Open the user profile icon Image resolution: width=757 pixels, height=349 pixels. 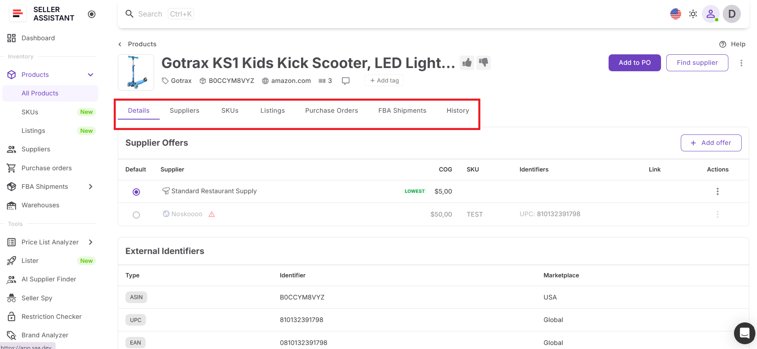[711, 14]
